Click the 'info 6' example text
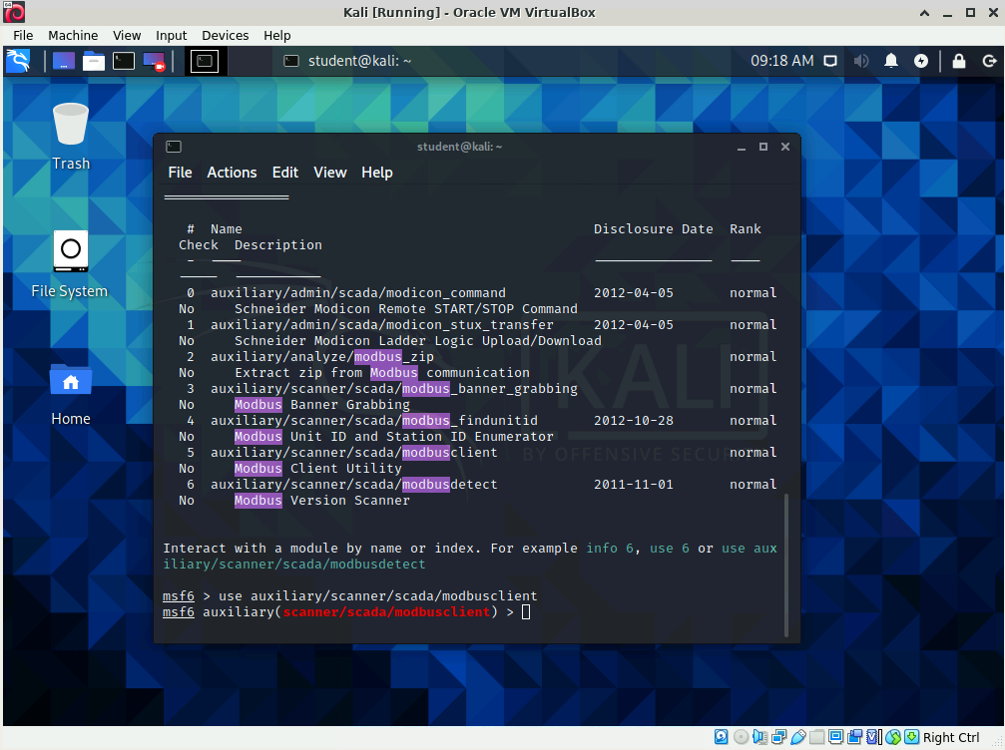1005x750 pixels. pos(610,549)
